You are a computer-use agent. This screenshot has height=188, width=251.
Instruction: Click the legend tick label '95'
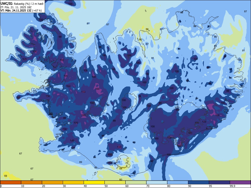point(211,186)
